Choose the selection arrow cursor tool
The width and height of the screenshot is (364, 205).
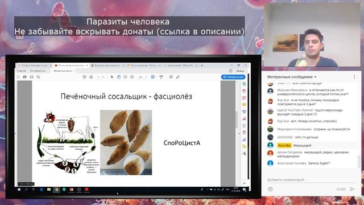coord(112,77)
